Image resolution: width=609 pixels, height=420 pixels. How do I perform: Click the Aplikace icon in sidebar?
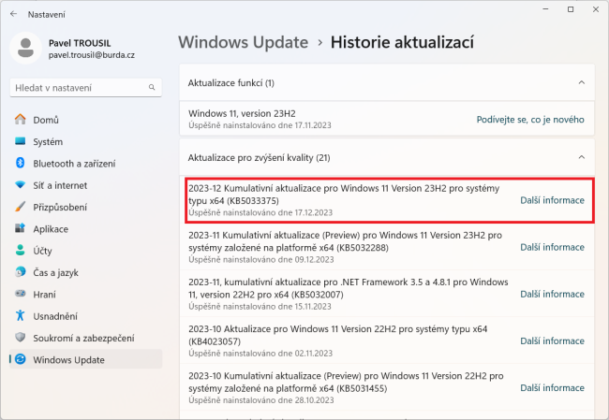(21, 228)
